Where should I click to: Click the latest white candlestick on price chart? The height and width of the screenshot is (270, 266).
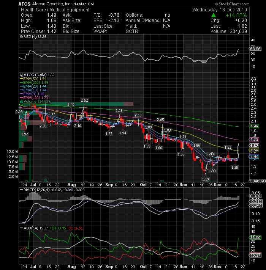coord(238,150)
